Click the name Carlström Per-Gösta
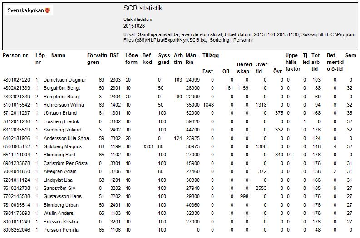Image resolution: width=360 pixels, height=238 pixels. 65,163
